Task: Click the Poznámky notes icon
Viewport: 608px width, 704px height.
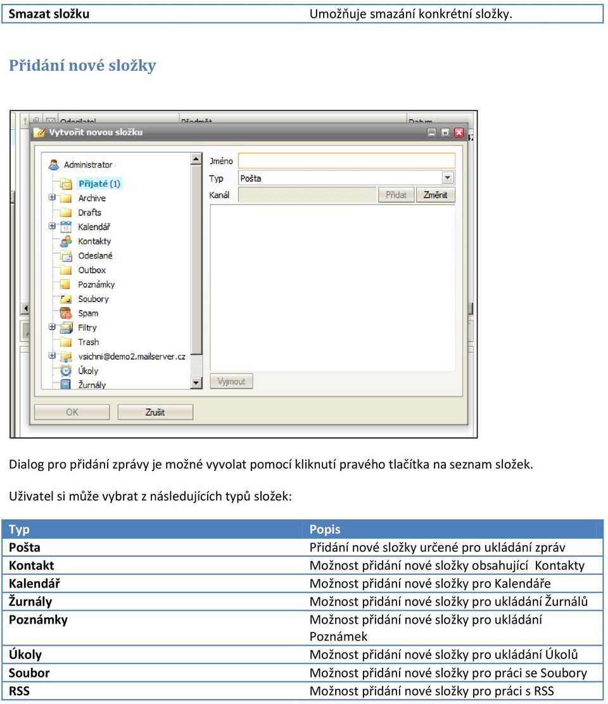Action: click(x=66, y=284)
